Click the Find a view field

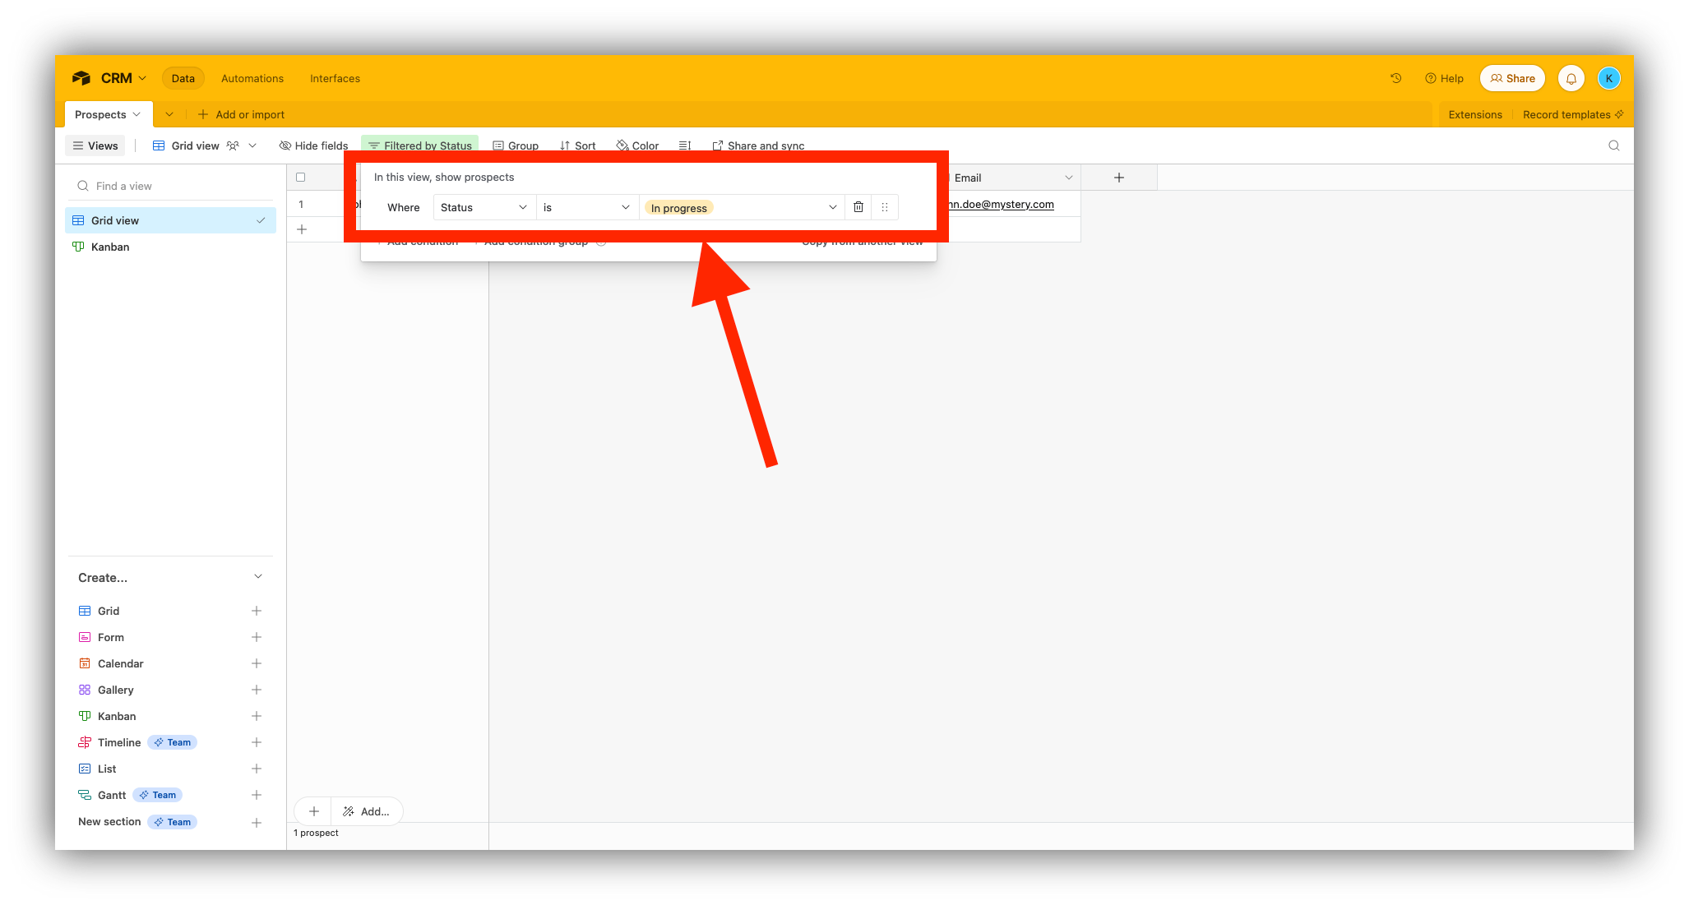click(x=170, y=186)
